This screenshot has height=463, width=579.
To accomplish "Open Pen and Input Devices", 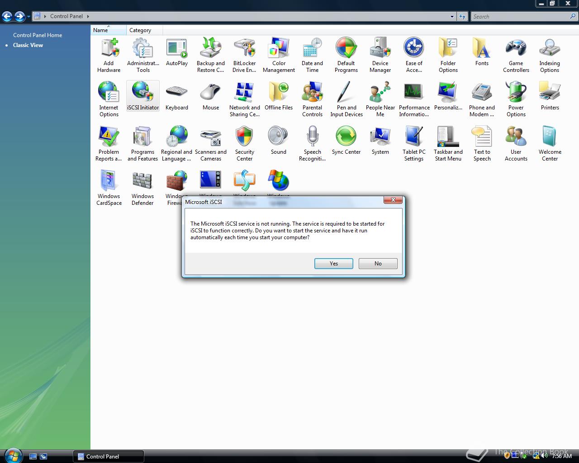I will click(346, 99).
